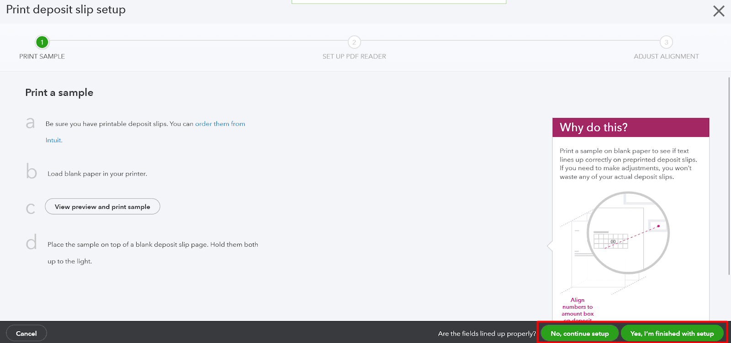Viewport: 731px width, 343px height.
Task: Click the step 2 circle icon
Action: pyautogui.click(x=354, y=42)
